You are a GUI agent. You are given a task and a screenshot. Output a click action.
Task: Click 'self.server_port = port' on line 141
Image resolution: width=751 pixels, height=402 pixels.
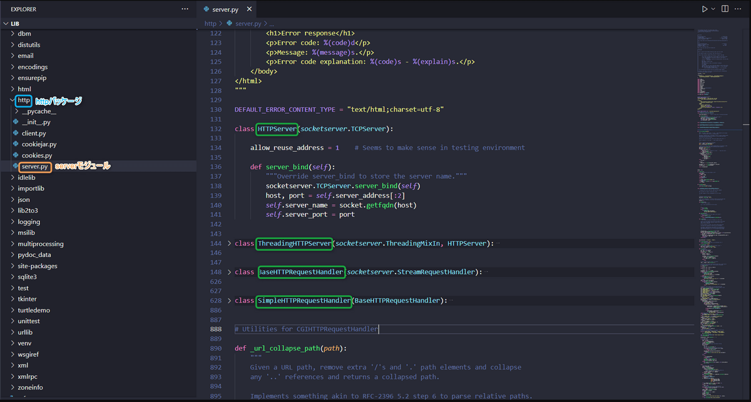(x=310, y=214)
